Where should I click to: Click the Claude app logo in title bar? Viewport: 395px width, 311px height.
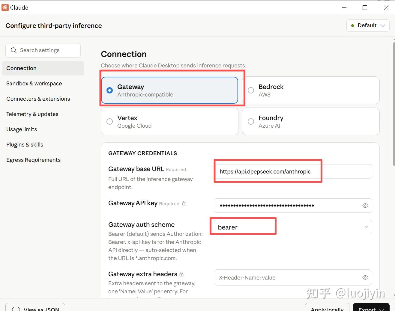click(x=5, y=7)
